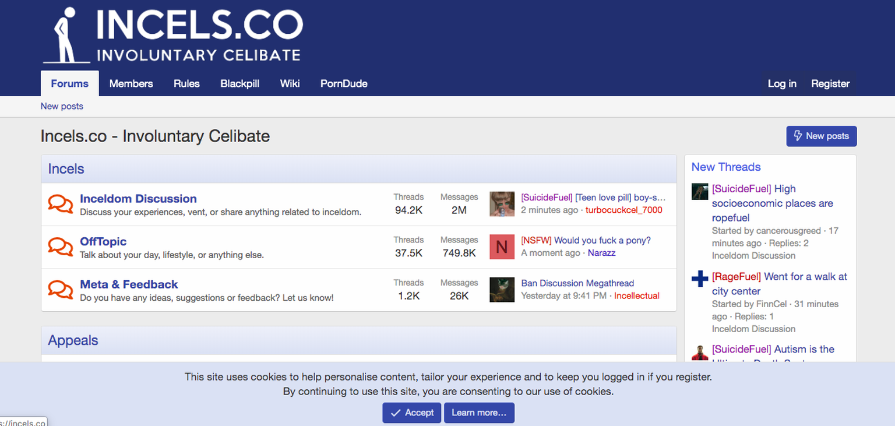Open the New Threads sidebar heading
Image resolution: width=895 pixels, height=426 pixels.
726,167
